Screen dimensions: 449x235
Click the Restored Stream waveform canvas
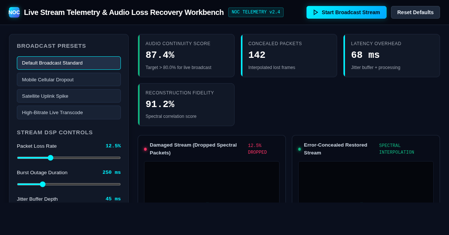(x=366, y=182)
